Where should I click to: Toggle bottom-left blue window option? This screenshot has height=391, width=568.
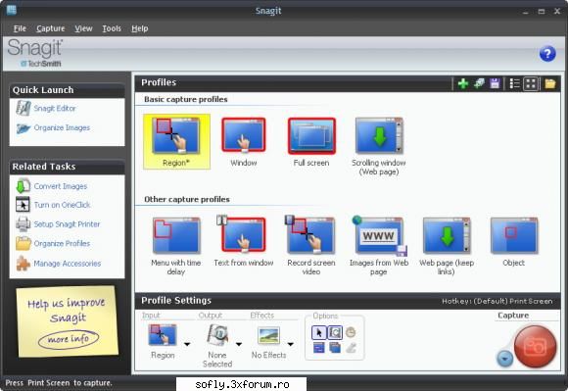pyautogui.click(x=319, y=348)
